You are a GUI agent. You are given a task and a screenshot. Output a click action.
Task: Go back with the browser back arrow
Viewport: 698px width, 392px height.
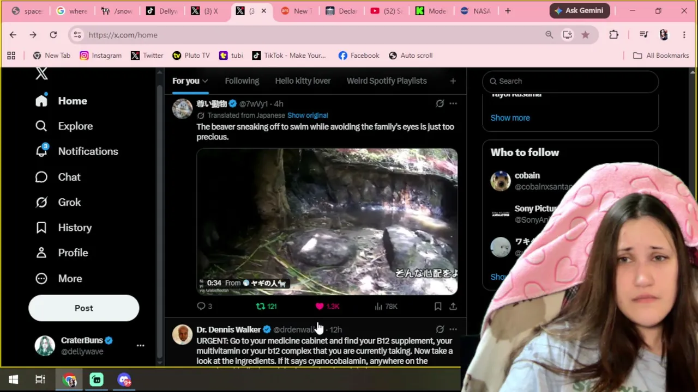click(13, 35)
